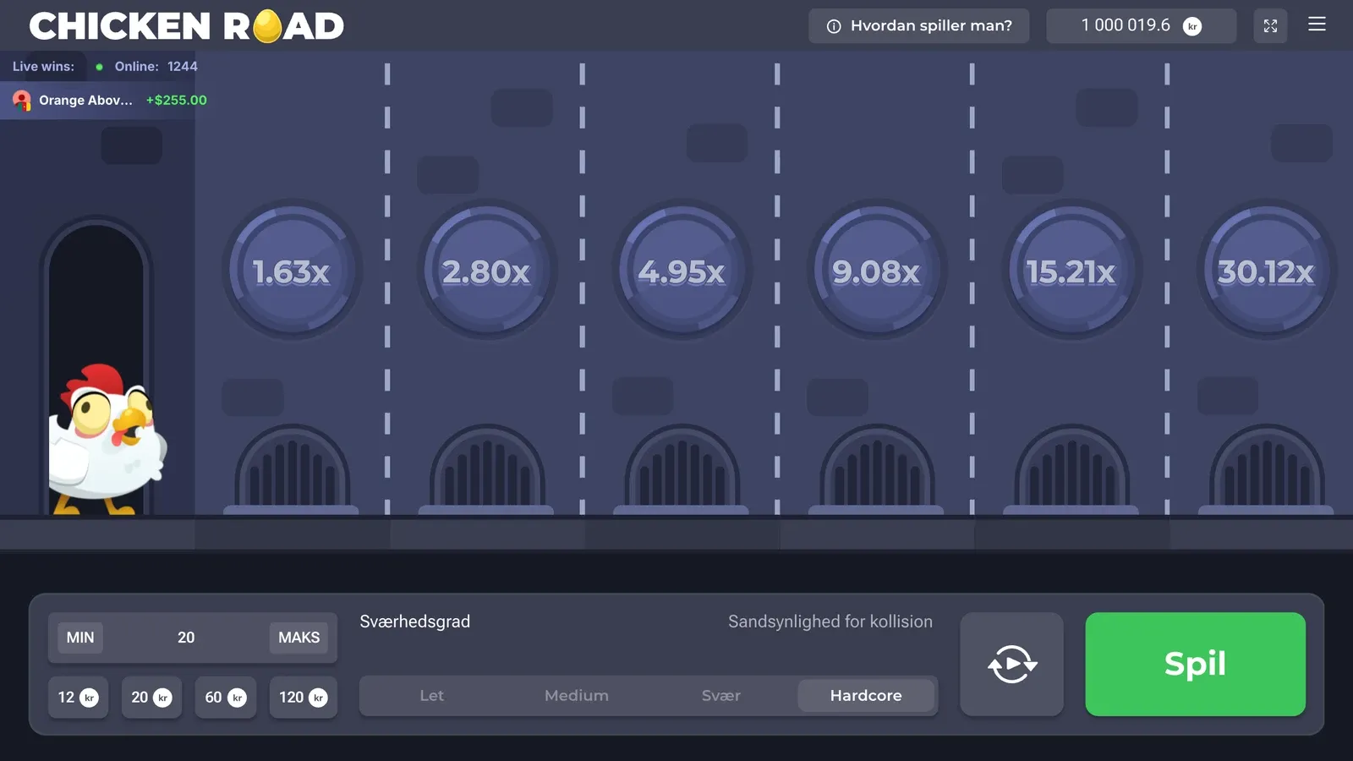Viewport: 1353px width, 761px height.
Task: Set bet to MAKS
Action: [299, 638]
